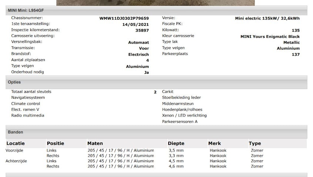
Task: Click the Parkeersensoren A option
Action: [x=180, y=122]
